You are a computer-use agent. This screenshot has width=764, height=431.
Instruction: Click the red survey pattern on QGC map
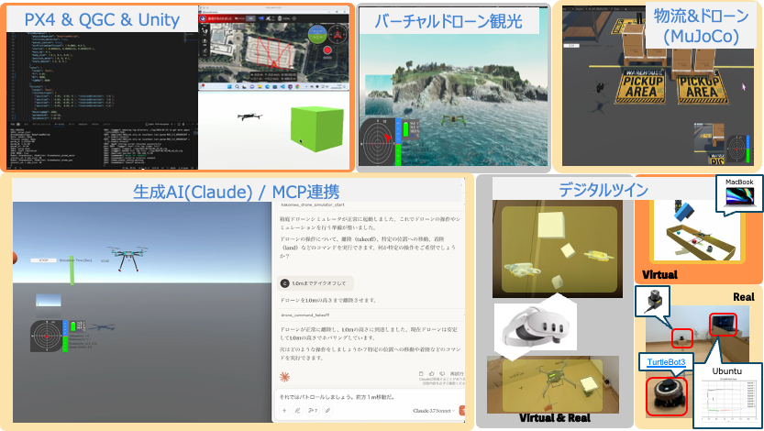pyautogui.click(x=273, y=52)
